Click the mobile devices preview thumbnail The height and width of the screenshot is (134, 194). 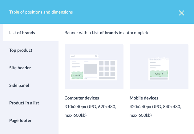point(159,67)
